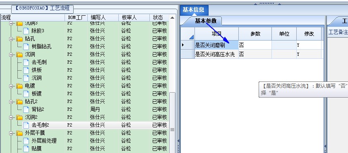The image size is (348, 153).
Task: Click the page icon beside 贴膜
Action: (26, 148)
